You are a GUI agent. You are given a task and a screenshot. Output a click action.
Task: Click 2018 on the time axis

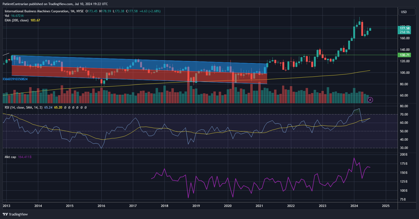point(164,206)
